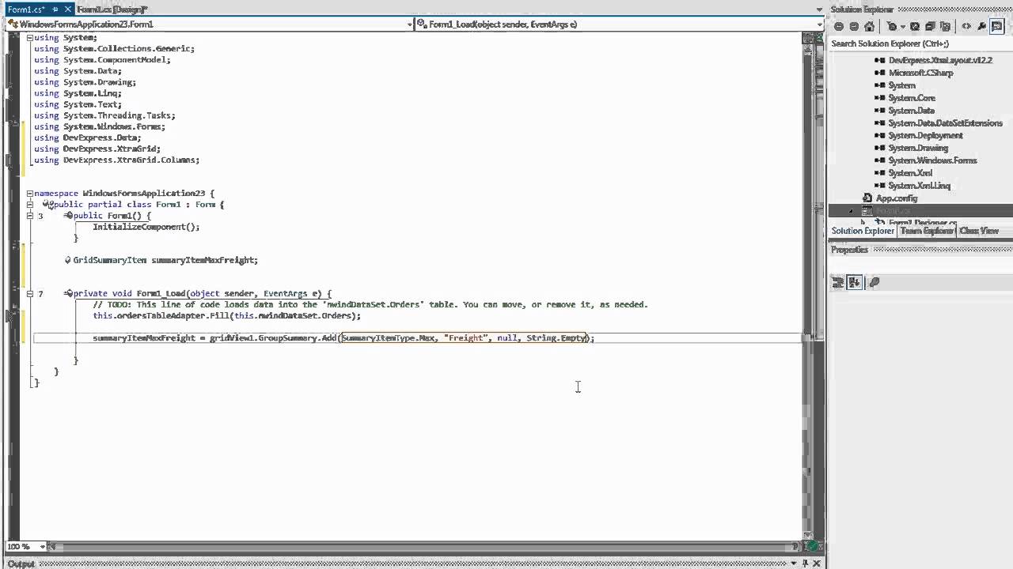Click the ordersTableAdapter.Fill code line
This screenshot has width=1013, height=569.
pyautogui.click(x=226, y=316)
